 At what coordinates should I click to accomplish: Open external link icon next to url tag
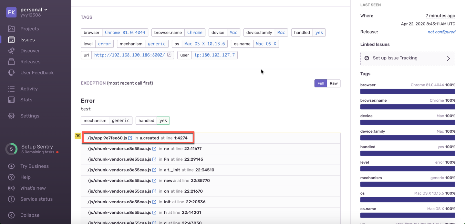[x=169, y=55]
